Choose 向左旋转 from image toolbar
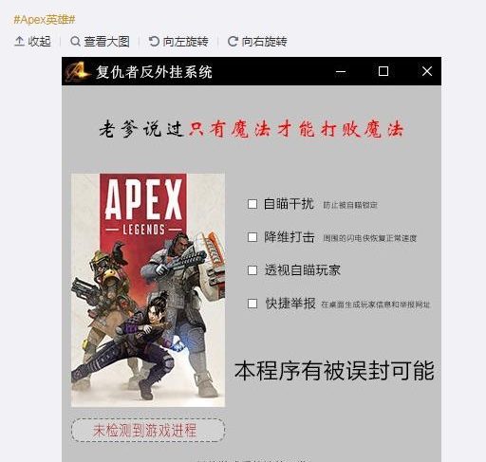 (x=185, y=42)
